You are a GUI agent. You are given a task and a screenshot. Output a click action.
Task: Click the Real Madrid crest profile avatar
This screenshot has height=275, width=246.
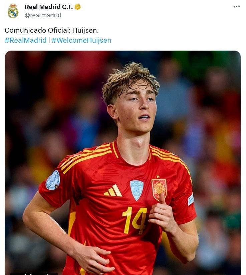pos(13,11)
